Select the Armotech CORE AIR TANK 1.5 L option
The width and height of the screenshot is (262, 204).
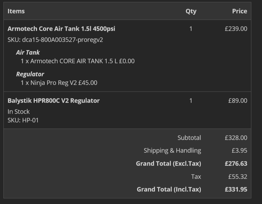77,61
